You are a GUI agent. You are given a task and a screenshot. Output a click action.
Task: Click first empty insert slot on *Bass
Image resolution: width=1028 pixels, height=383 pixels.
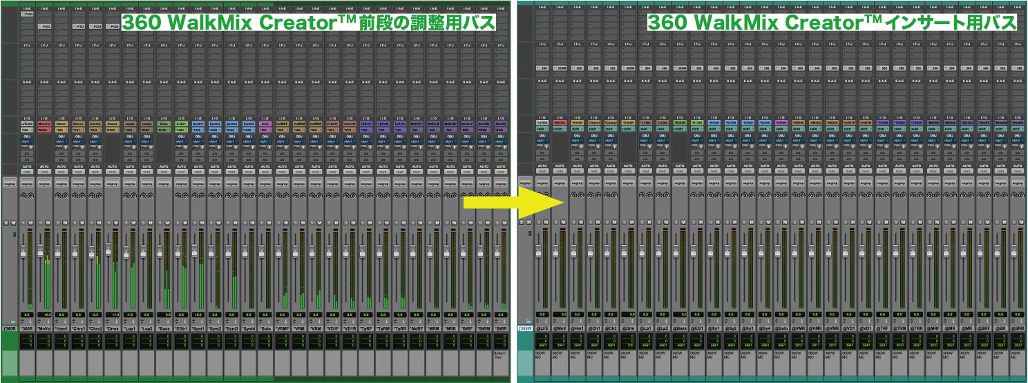pos(162,14)
